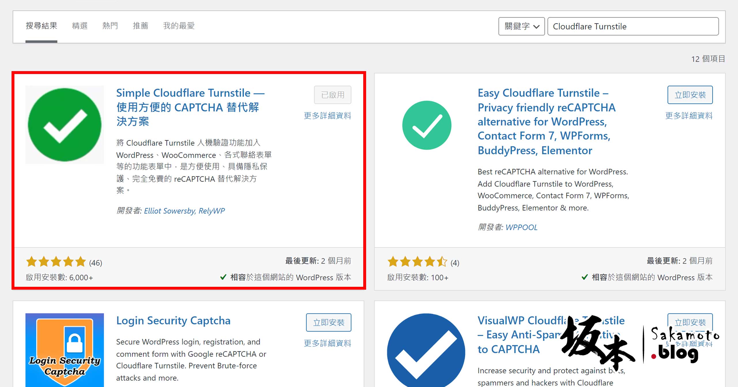Click '最後更新: 2 個月前' under Easy Cloudflare Turnstile
Viewport: 738px width, 387px height.
tap(679, 261)
